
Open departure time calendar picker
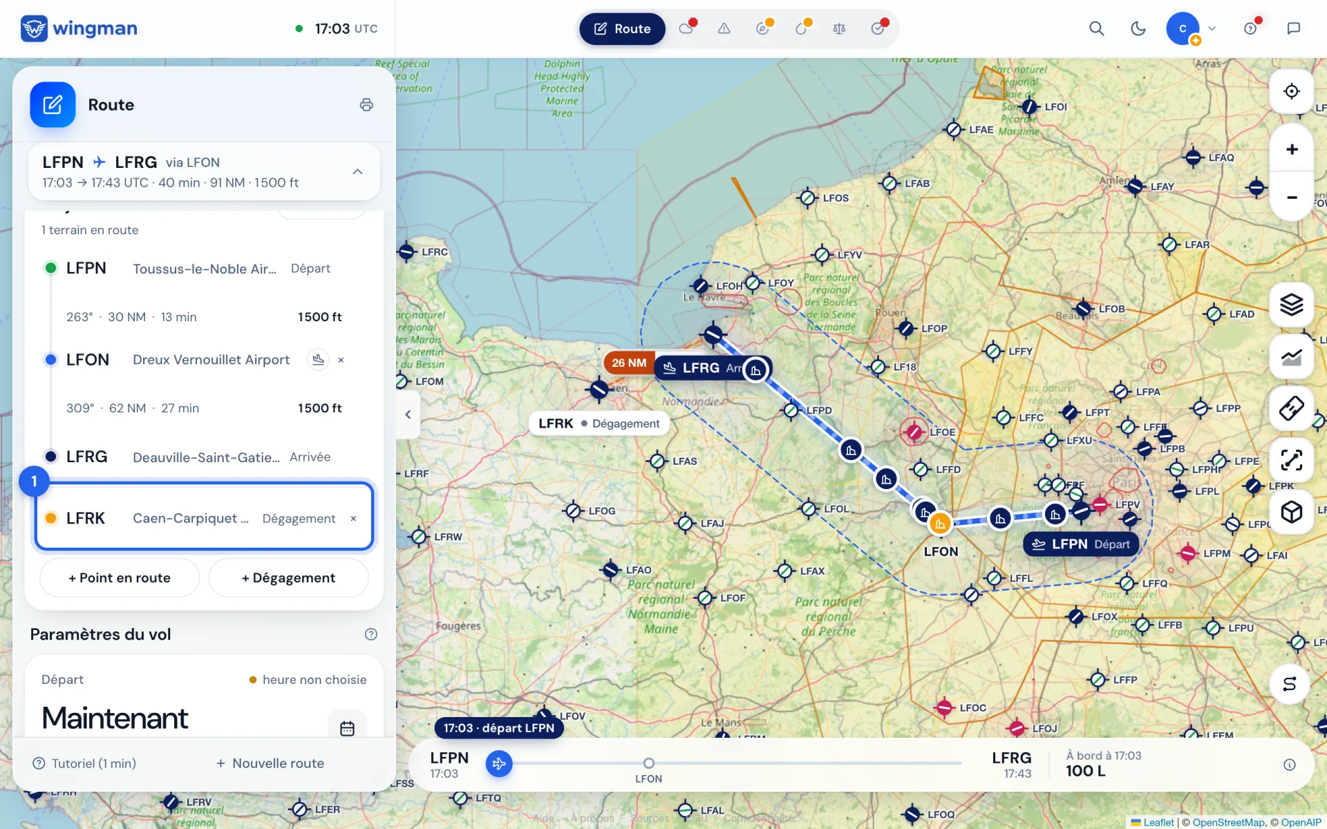pyautogui.click(x=347, y=728)
